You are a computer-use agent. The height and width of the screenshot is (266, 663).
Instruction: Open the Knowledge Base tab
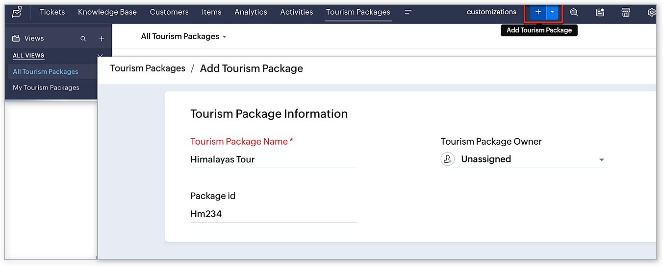[x=107, y=12]
